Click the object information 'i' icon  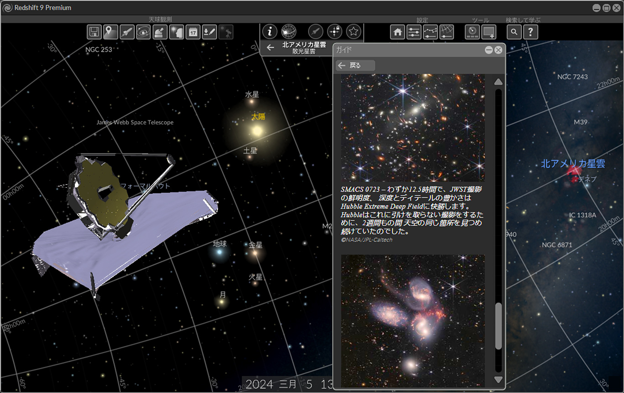click(x=270, y=32)
